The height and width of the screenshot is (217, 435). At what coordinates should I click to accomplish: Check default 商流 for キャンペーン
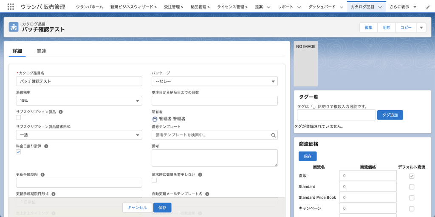pos(412,208)
